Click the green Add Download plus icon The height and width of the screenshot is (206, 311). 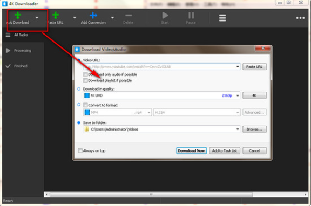(x=18, y=15)
